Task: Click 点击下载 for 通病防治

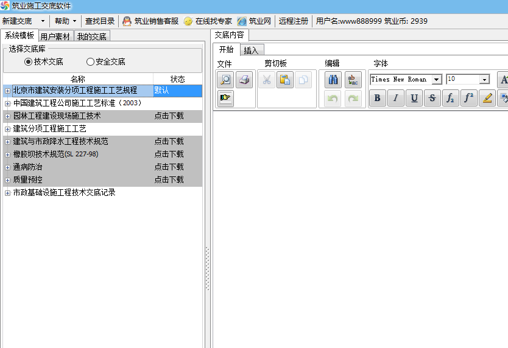Action: click(169, 167)
